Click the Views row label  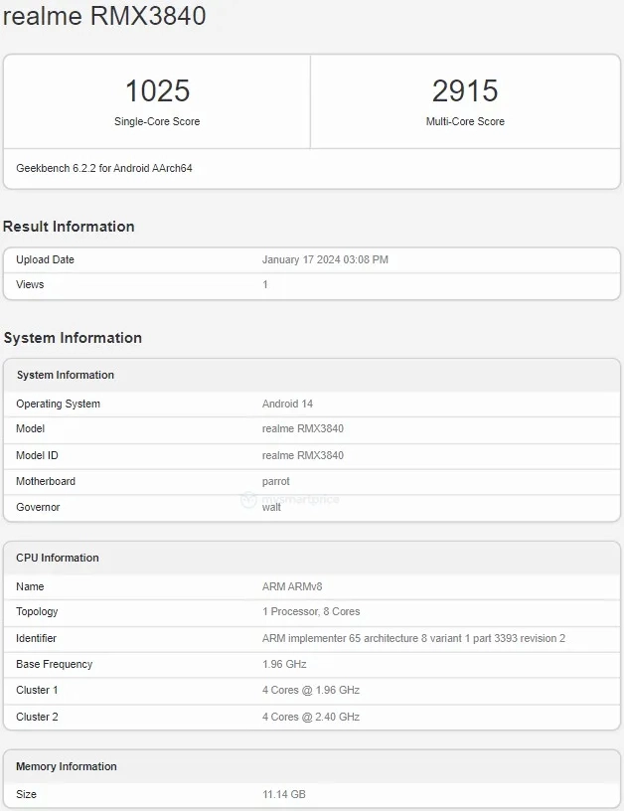click(30, 284)
